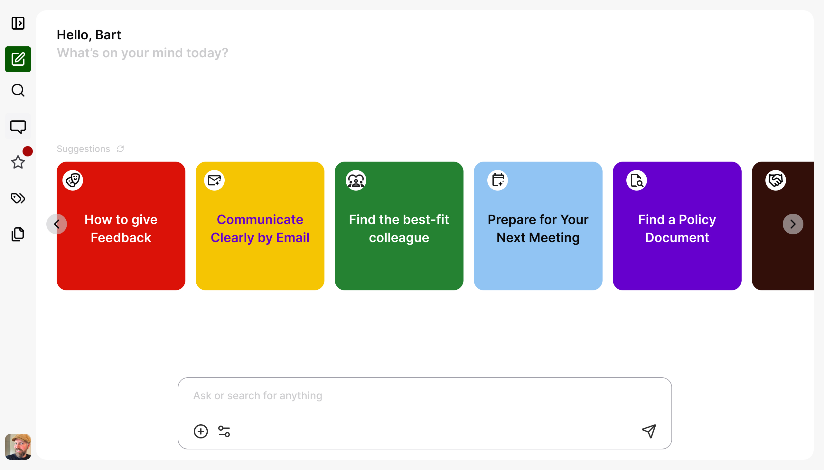
Task: Open the conversations chat icon
Action: [18, 127]
